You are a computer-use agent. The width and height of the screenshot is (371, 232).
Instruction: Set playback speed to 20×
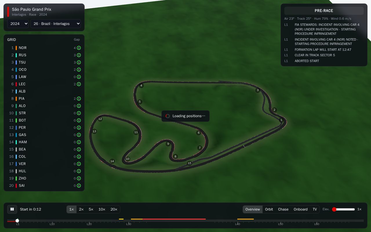pos(114,209)
